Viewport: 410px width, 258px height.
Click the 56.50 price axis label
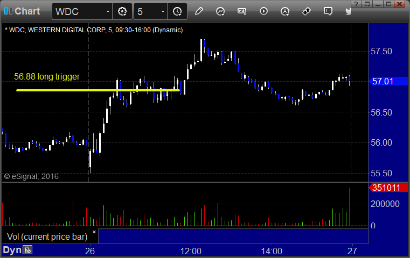[381, 112]
